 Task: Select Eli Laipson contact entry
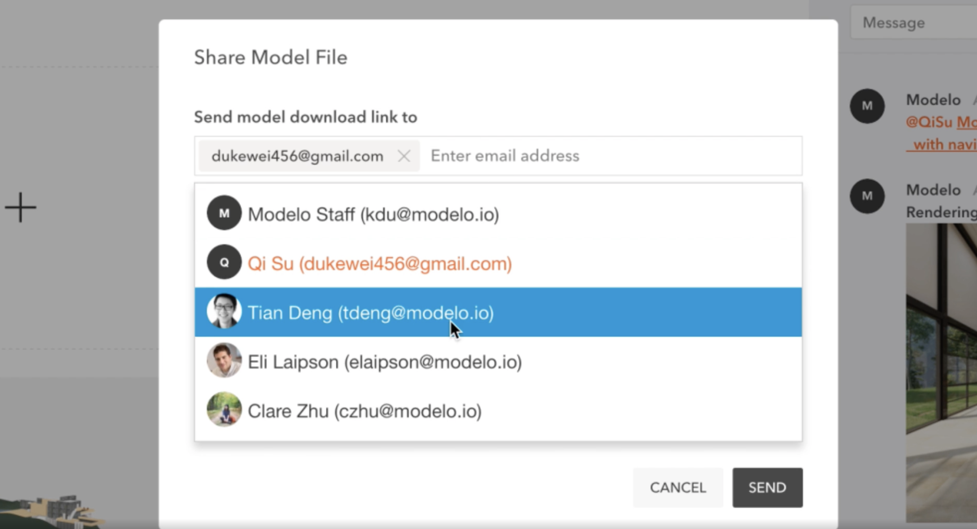click(x=385, y=362)
